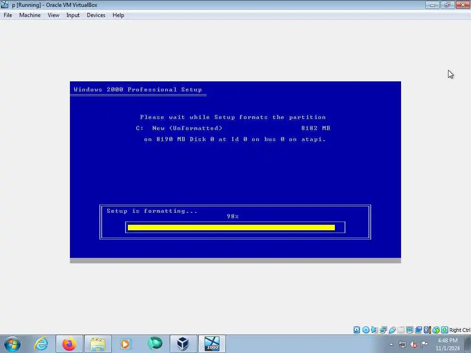The width and height of the screenshot is (471, 353).
Task: Open the Help menu
Action: point(118,15)
